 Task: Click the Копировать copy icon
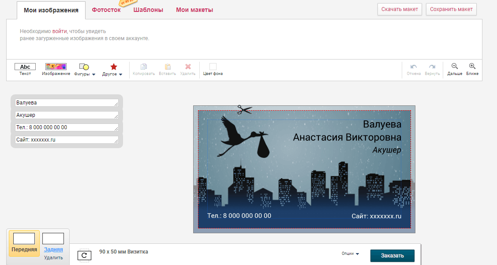click(x=144, y=67)
